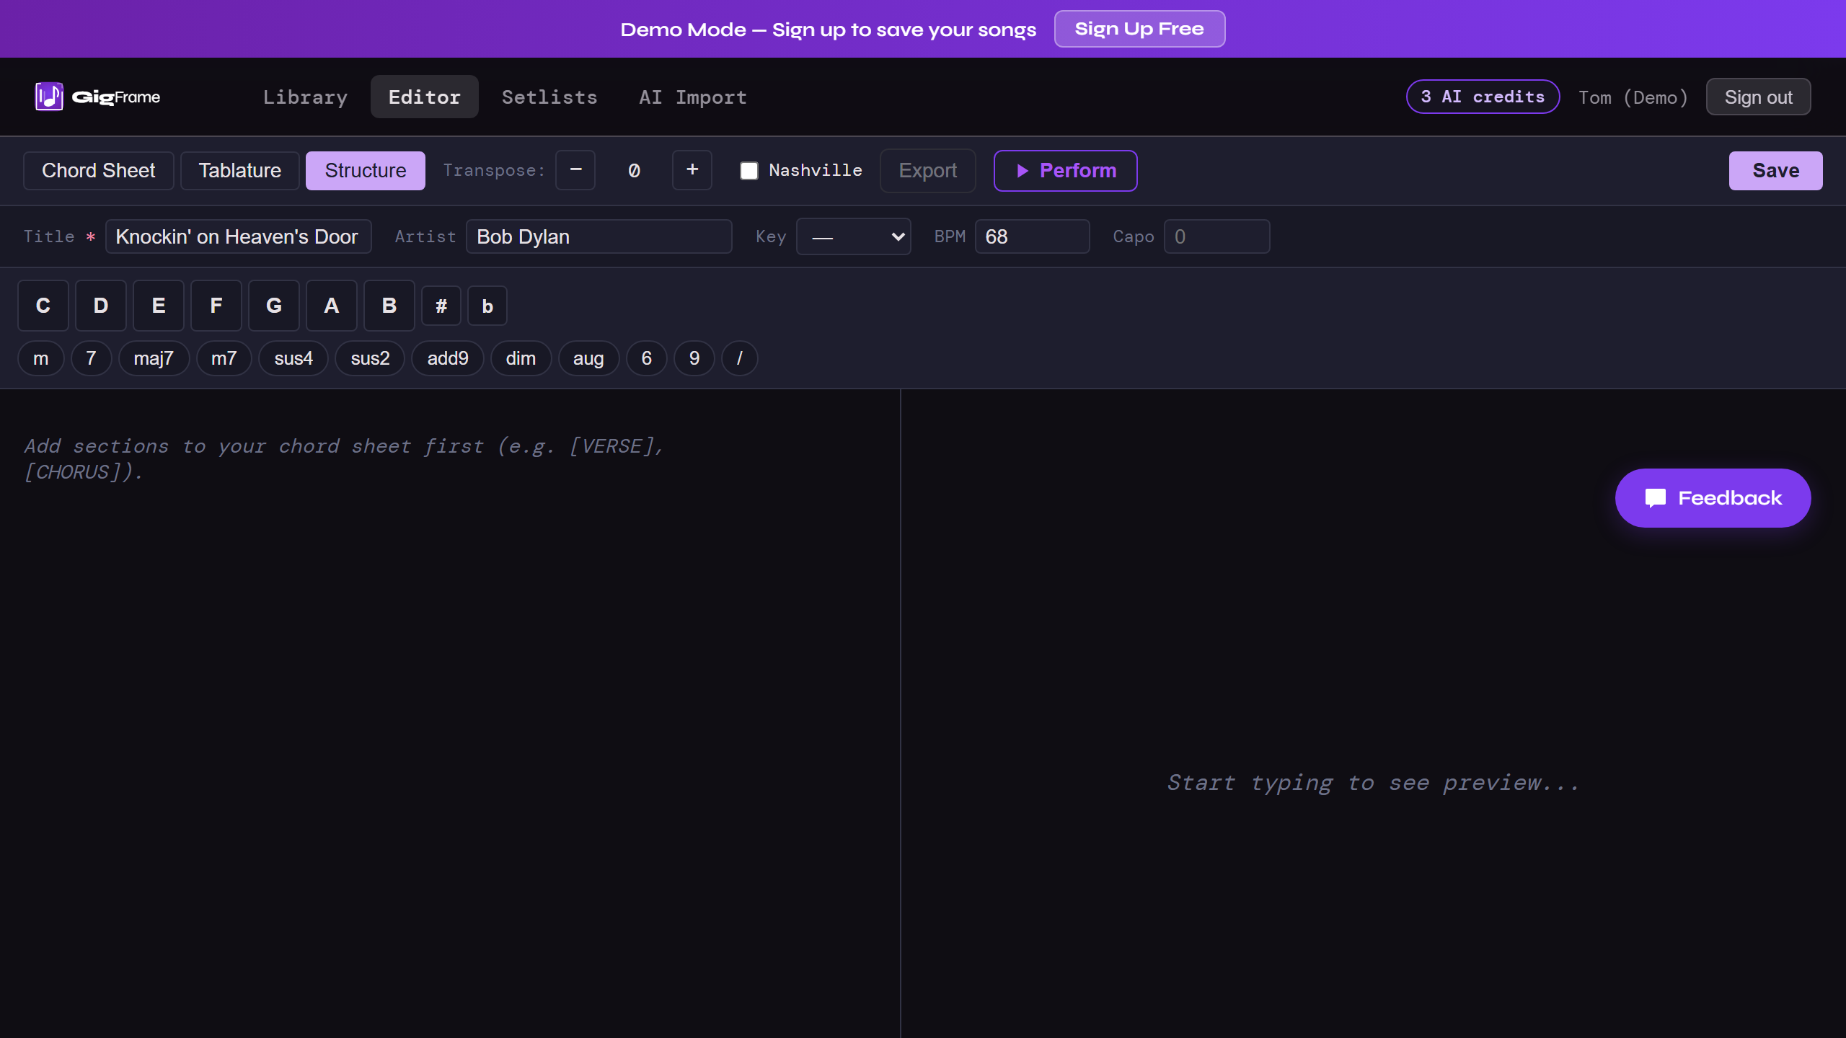The image size is (1846, 1038).
Task: Start Perform mode
Action: pos(1065,170)
